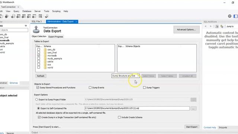The width and height of the screenshot is (238, 134).
Task: Toggle Dump Stored Procedures and Functions
Action: click(38, 87)
